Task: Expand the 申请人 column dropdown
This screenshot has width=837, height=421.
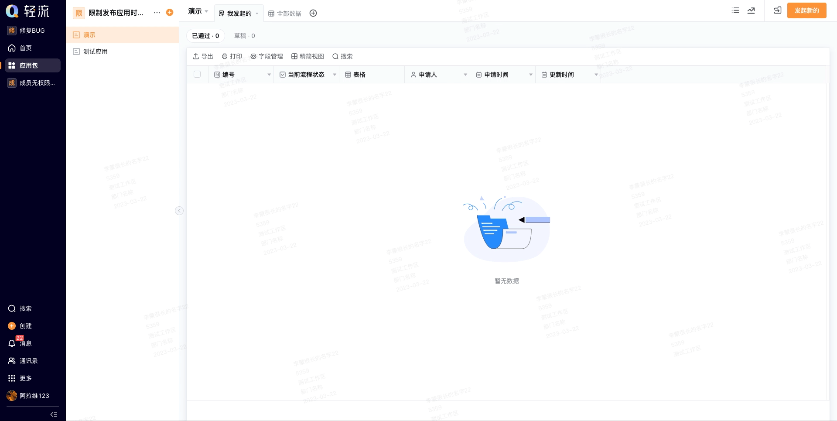Action: pos(465,75)
